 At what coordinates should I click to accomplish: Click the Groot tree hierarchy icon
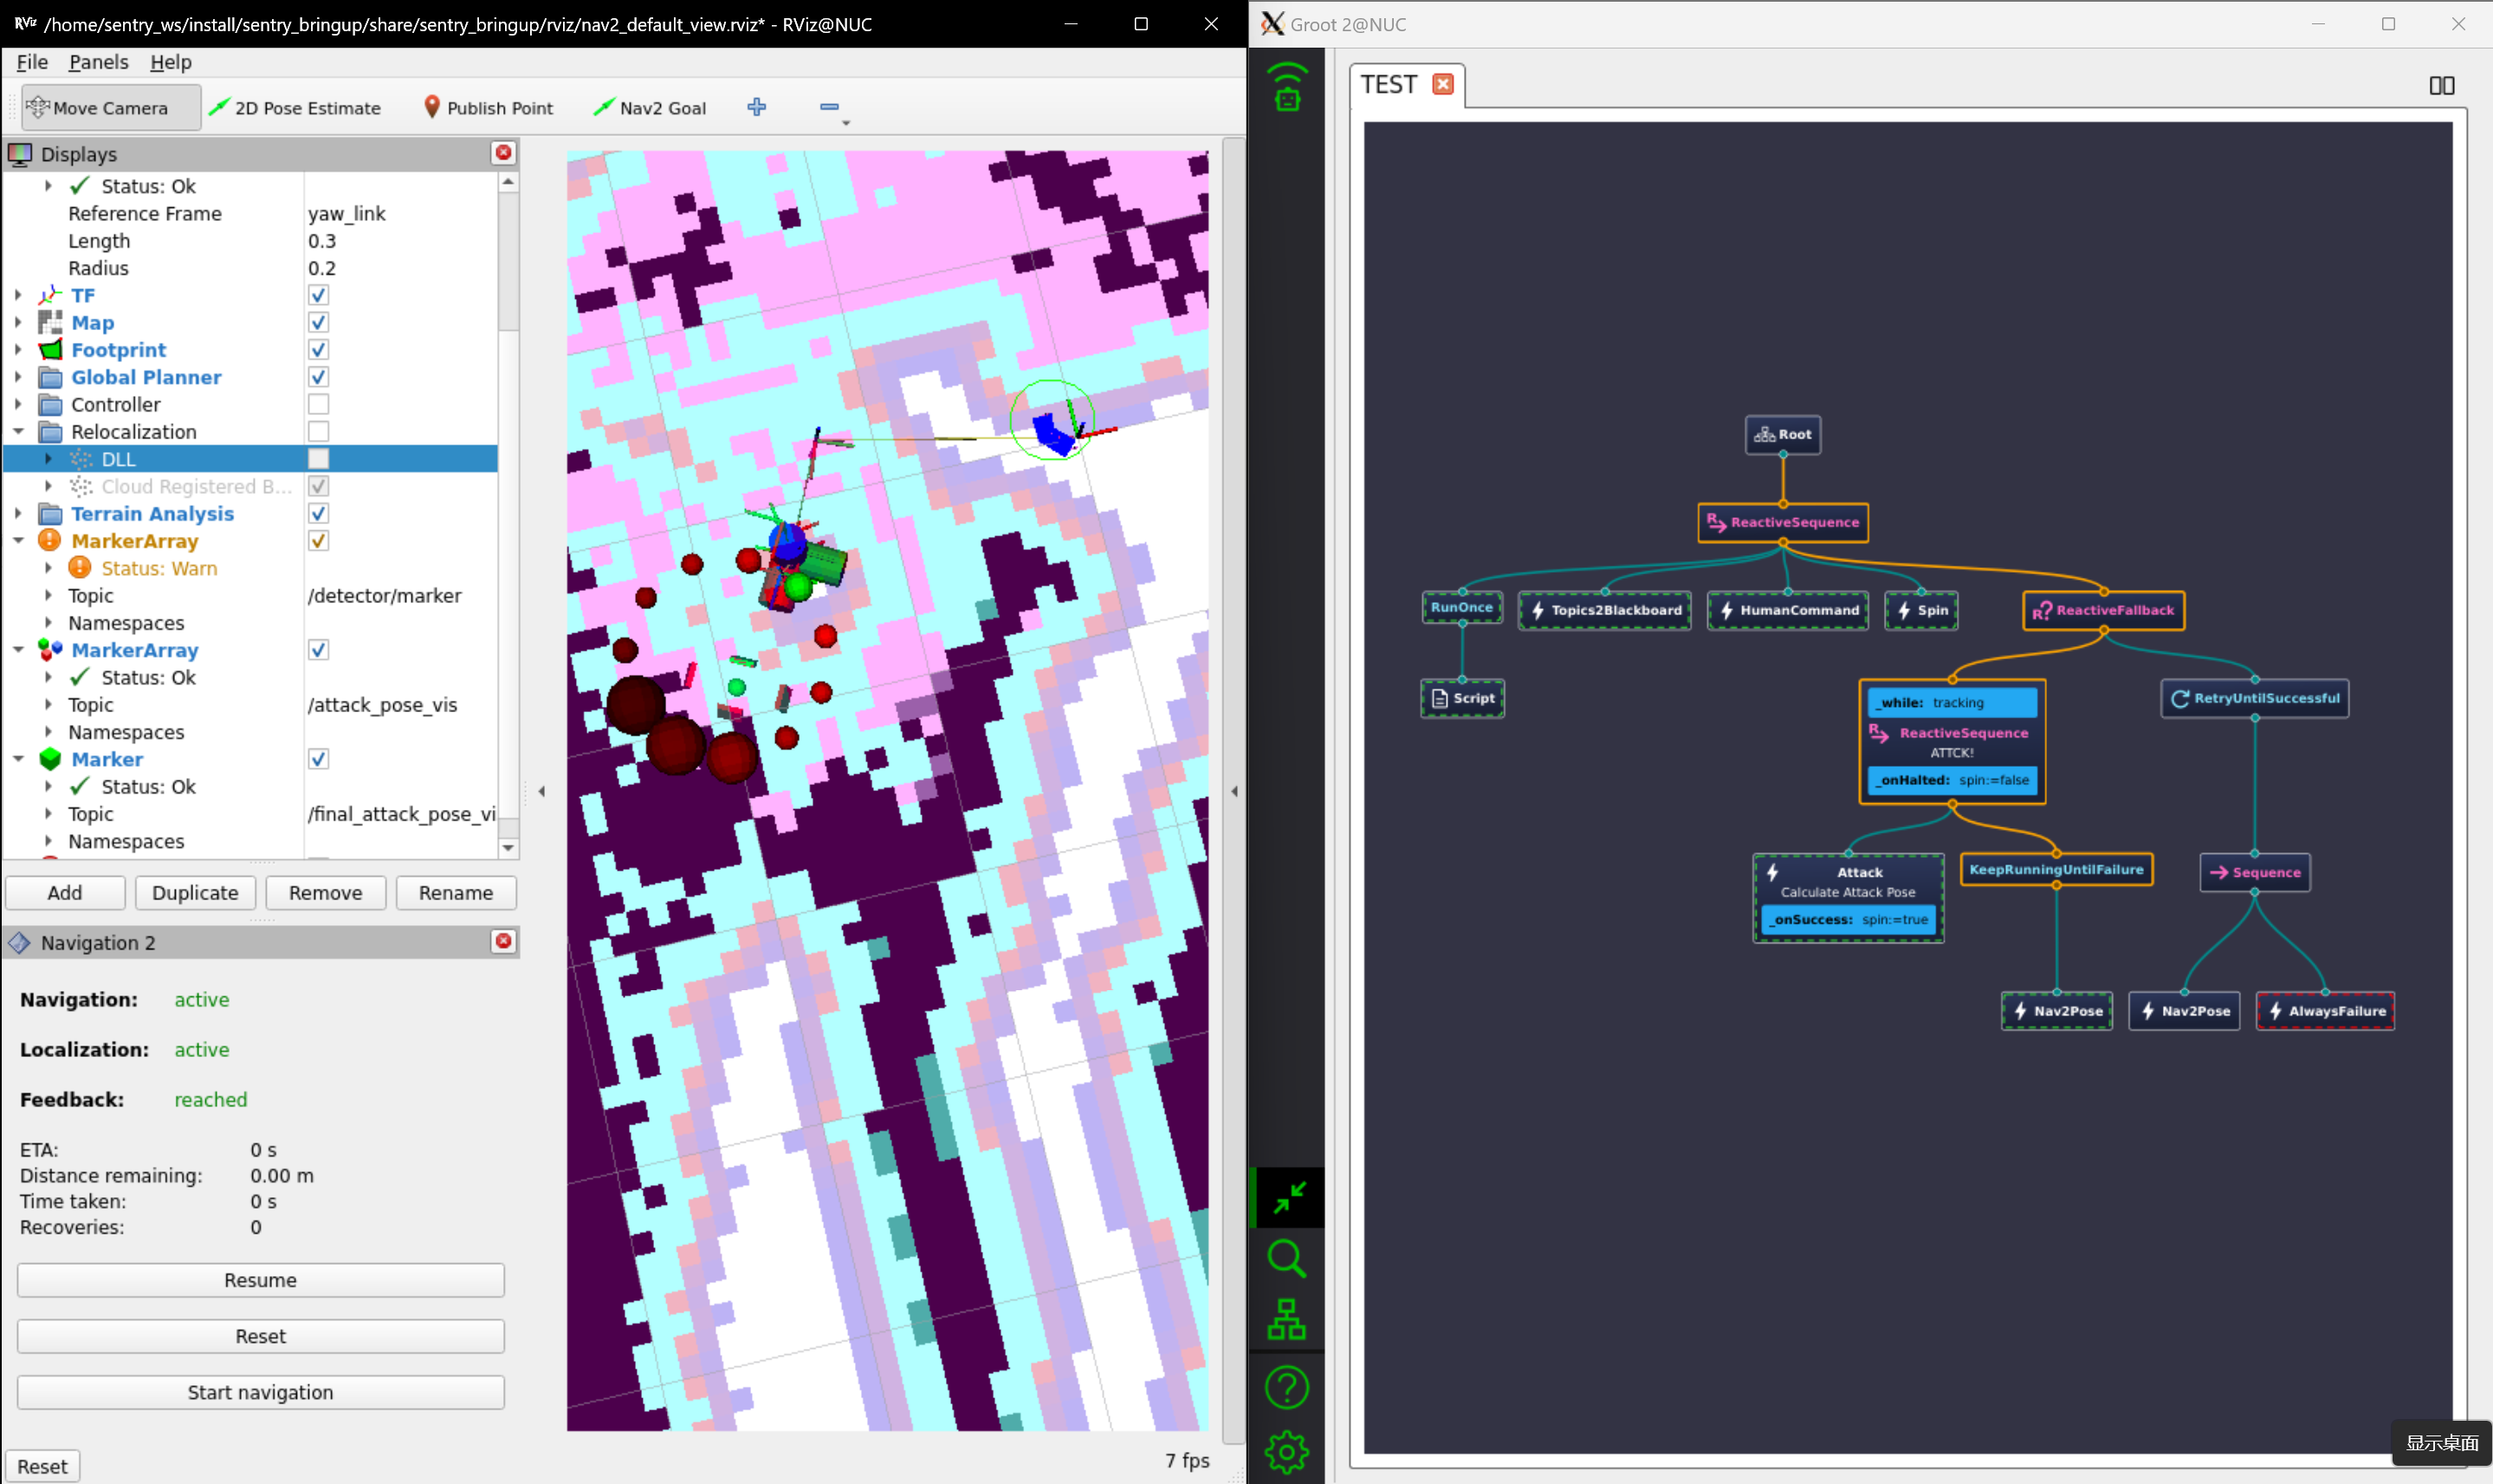point(1286,1320)
